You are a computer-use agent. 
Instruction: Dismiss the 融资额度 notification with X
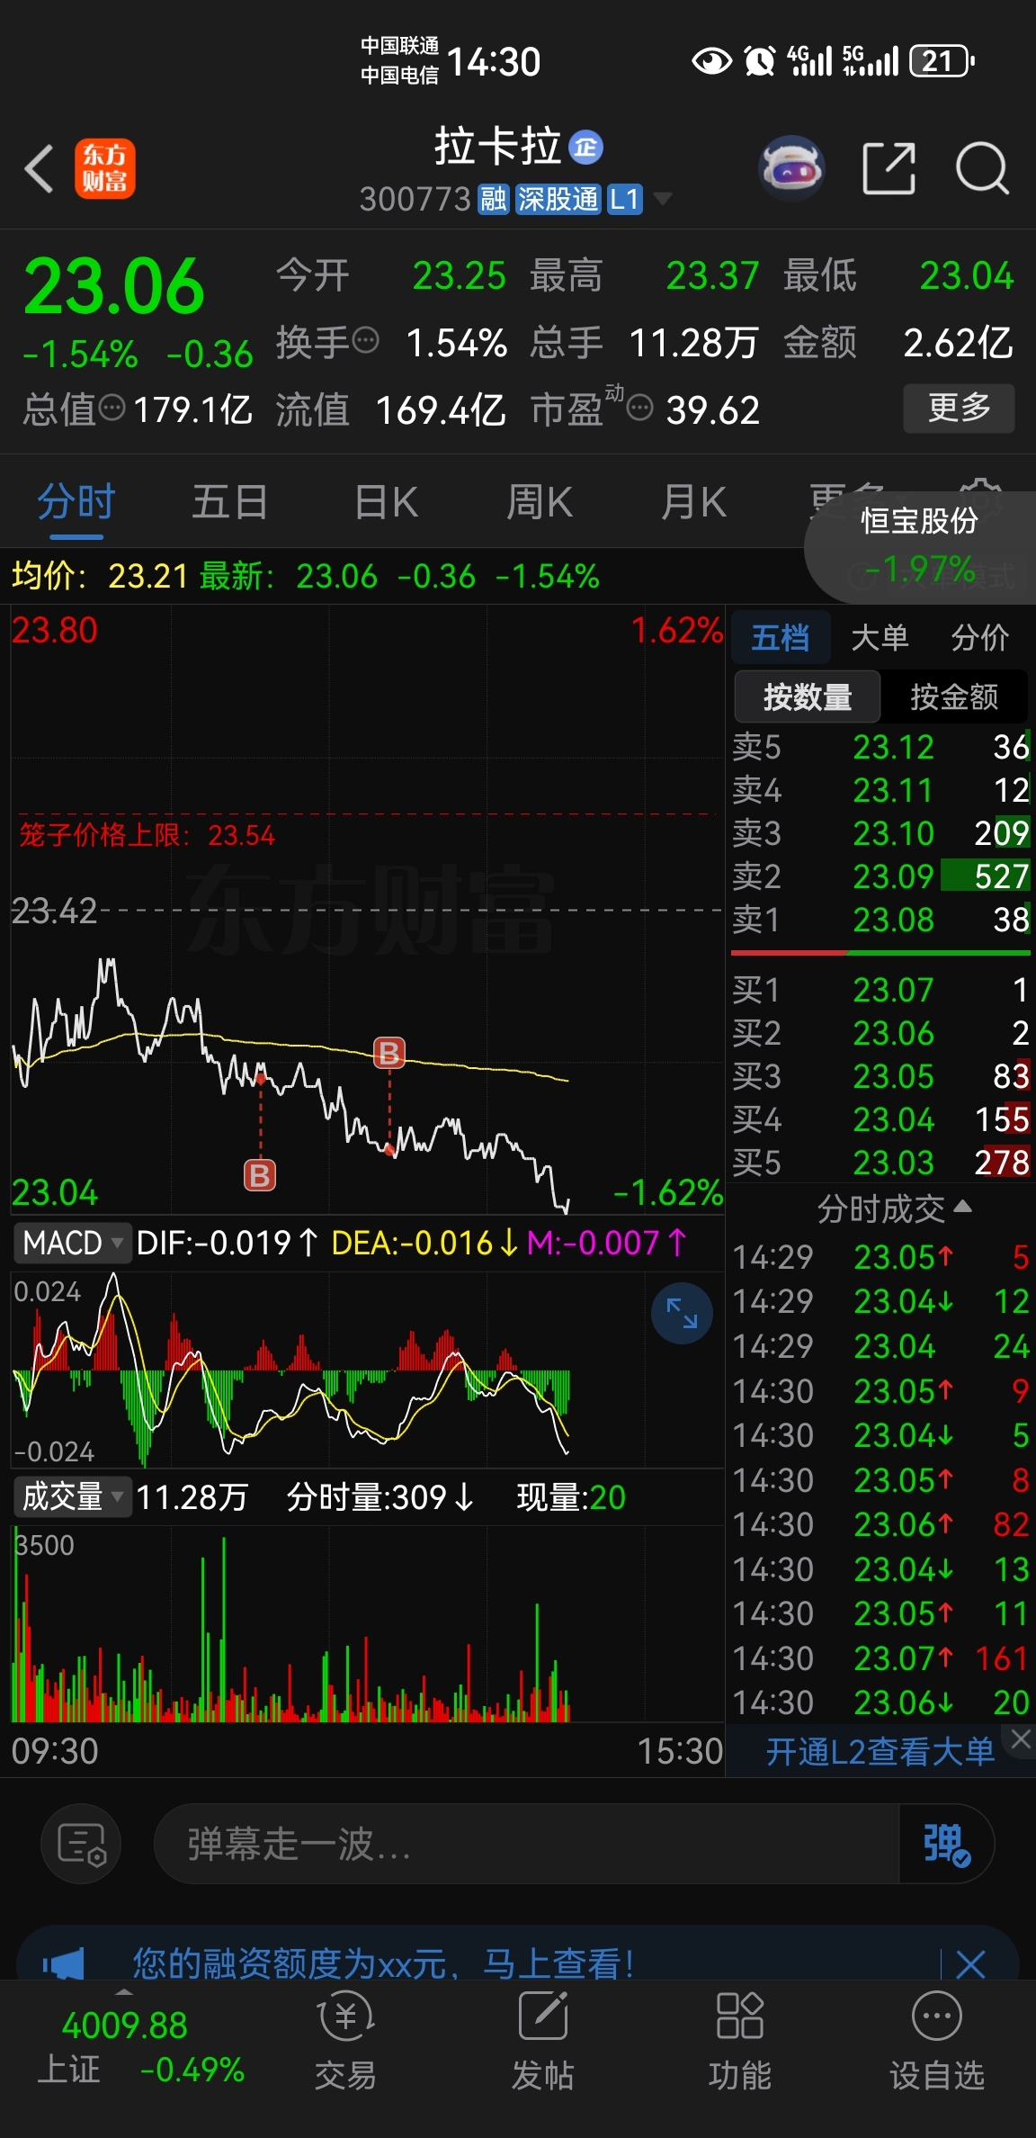[x=970, y=1963]
